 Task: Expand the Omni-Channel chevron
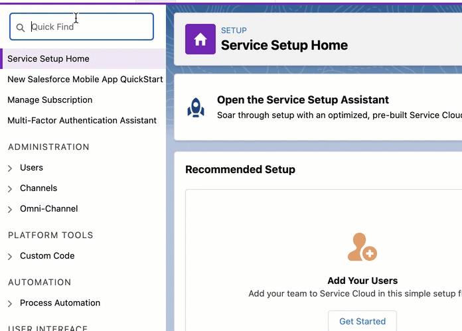click(x=10, y=210)
